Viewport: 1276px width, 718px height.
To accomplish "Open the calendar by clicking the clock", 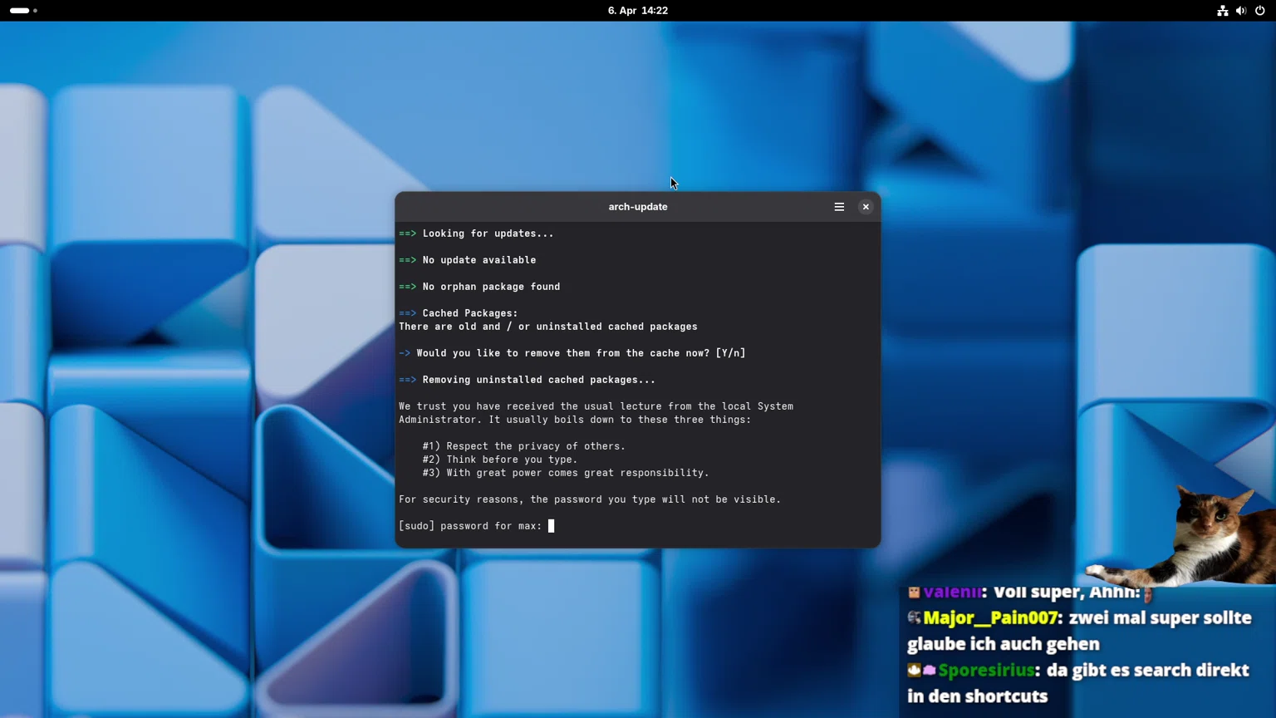I will (x=638, y=10).
